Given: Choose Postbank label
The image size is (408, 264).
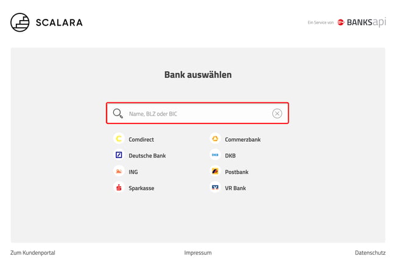Looking at the screenshot, I should [237, 172].
